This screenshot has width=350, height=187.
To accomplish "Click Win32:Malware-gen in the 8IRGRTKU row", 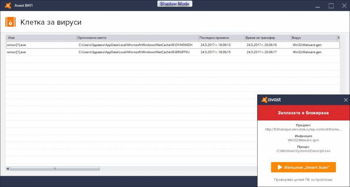I will (307, 52).
